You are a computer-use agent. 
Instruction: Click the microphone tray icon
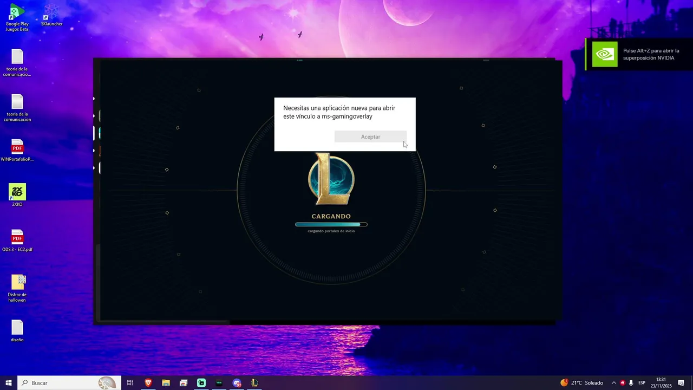(631, 383)
